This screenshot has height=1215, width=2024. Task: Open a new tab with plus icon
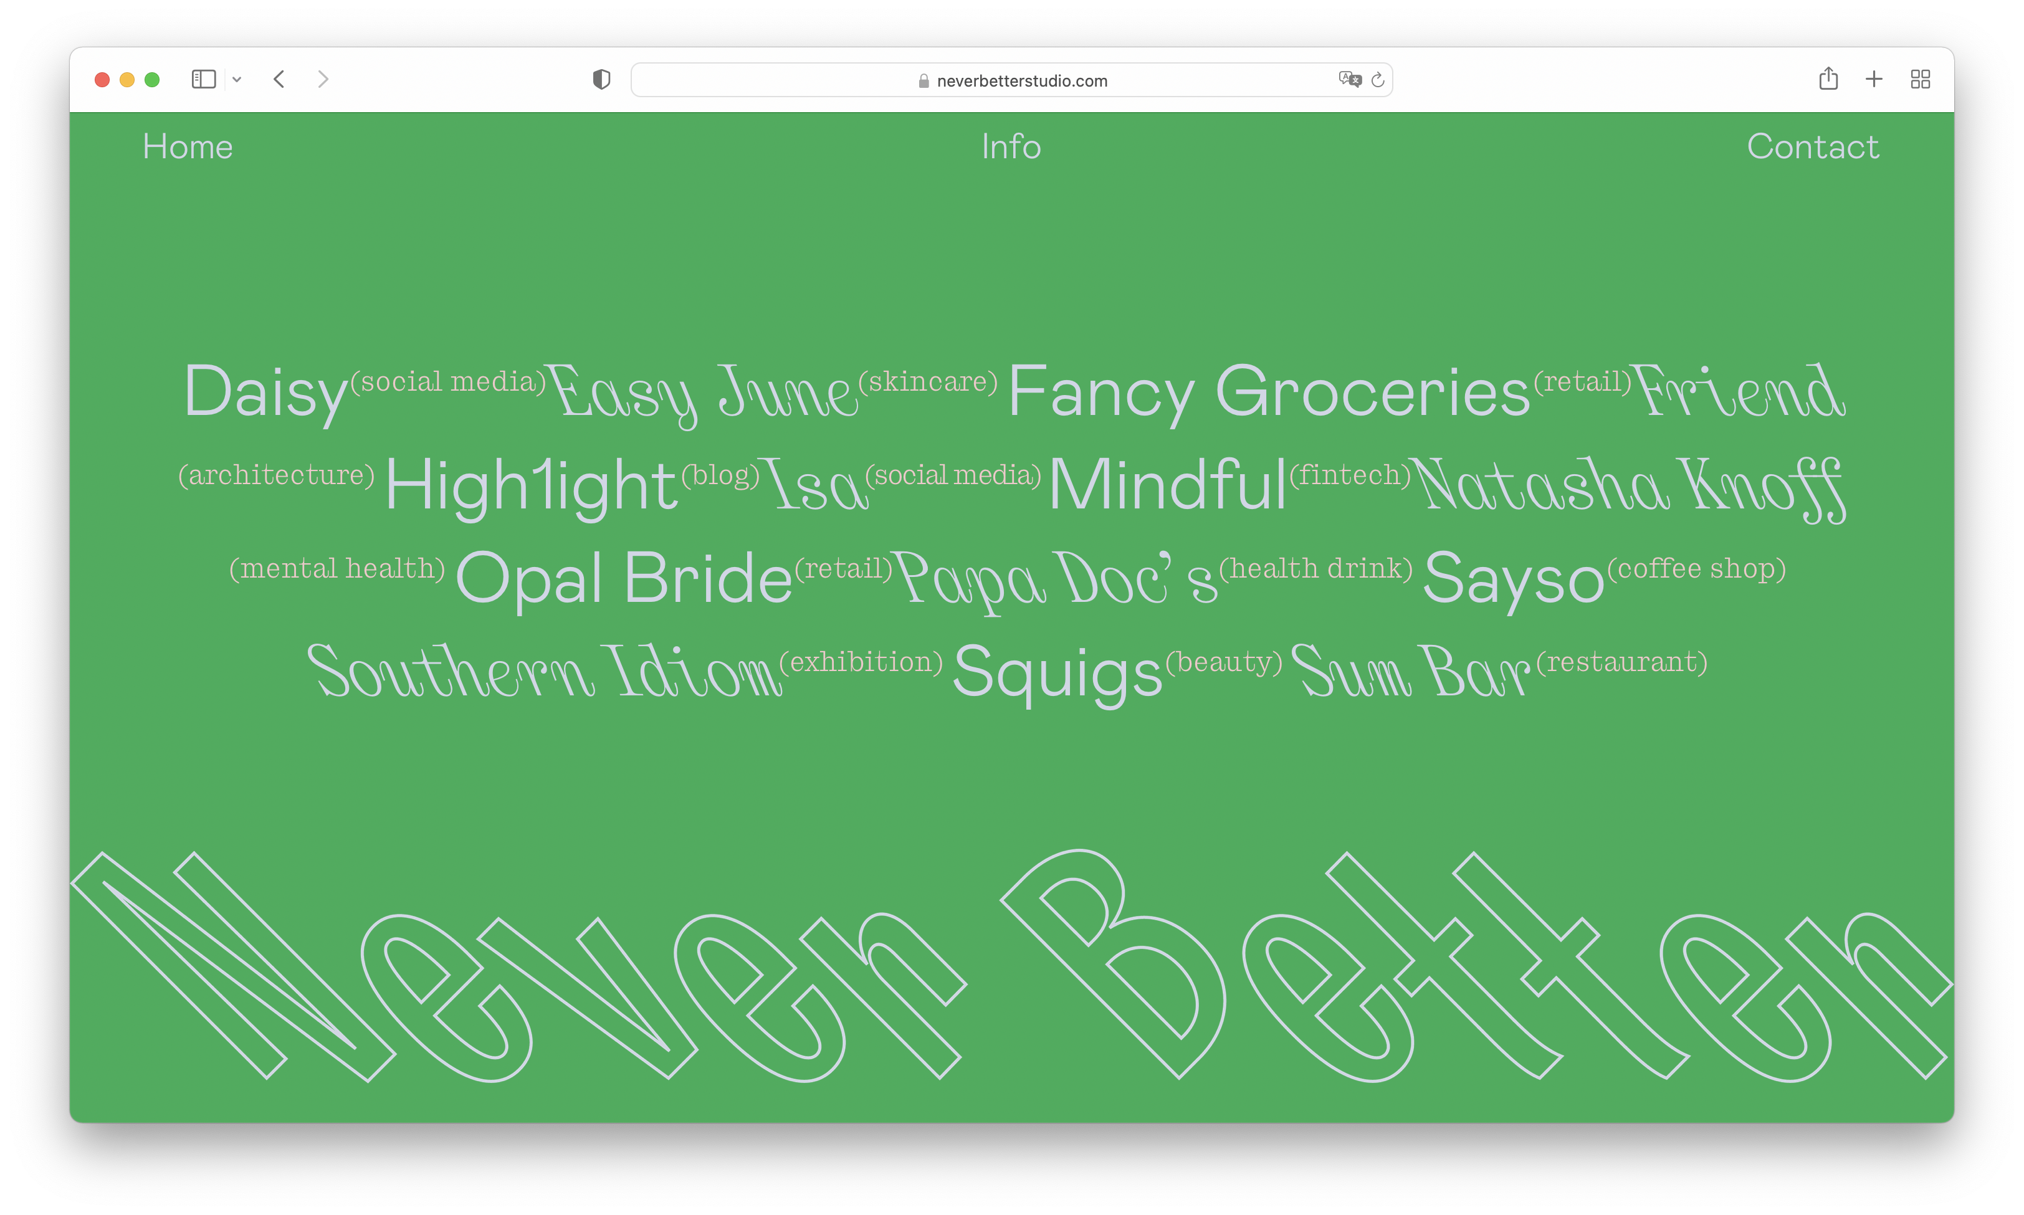(1874, 79)
